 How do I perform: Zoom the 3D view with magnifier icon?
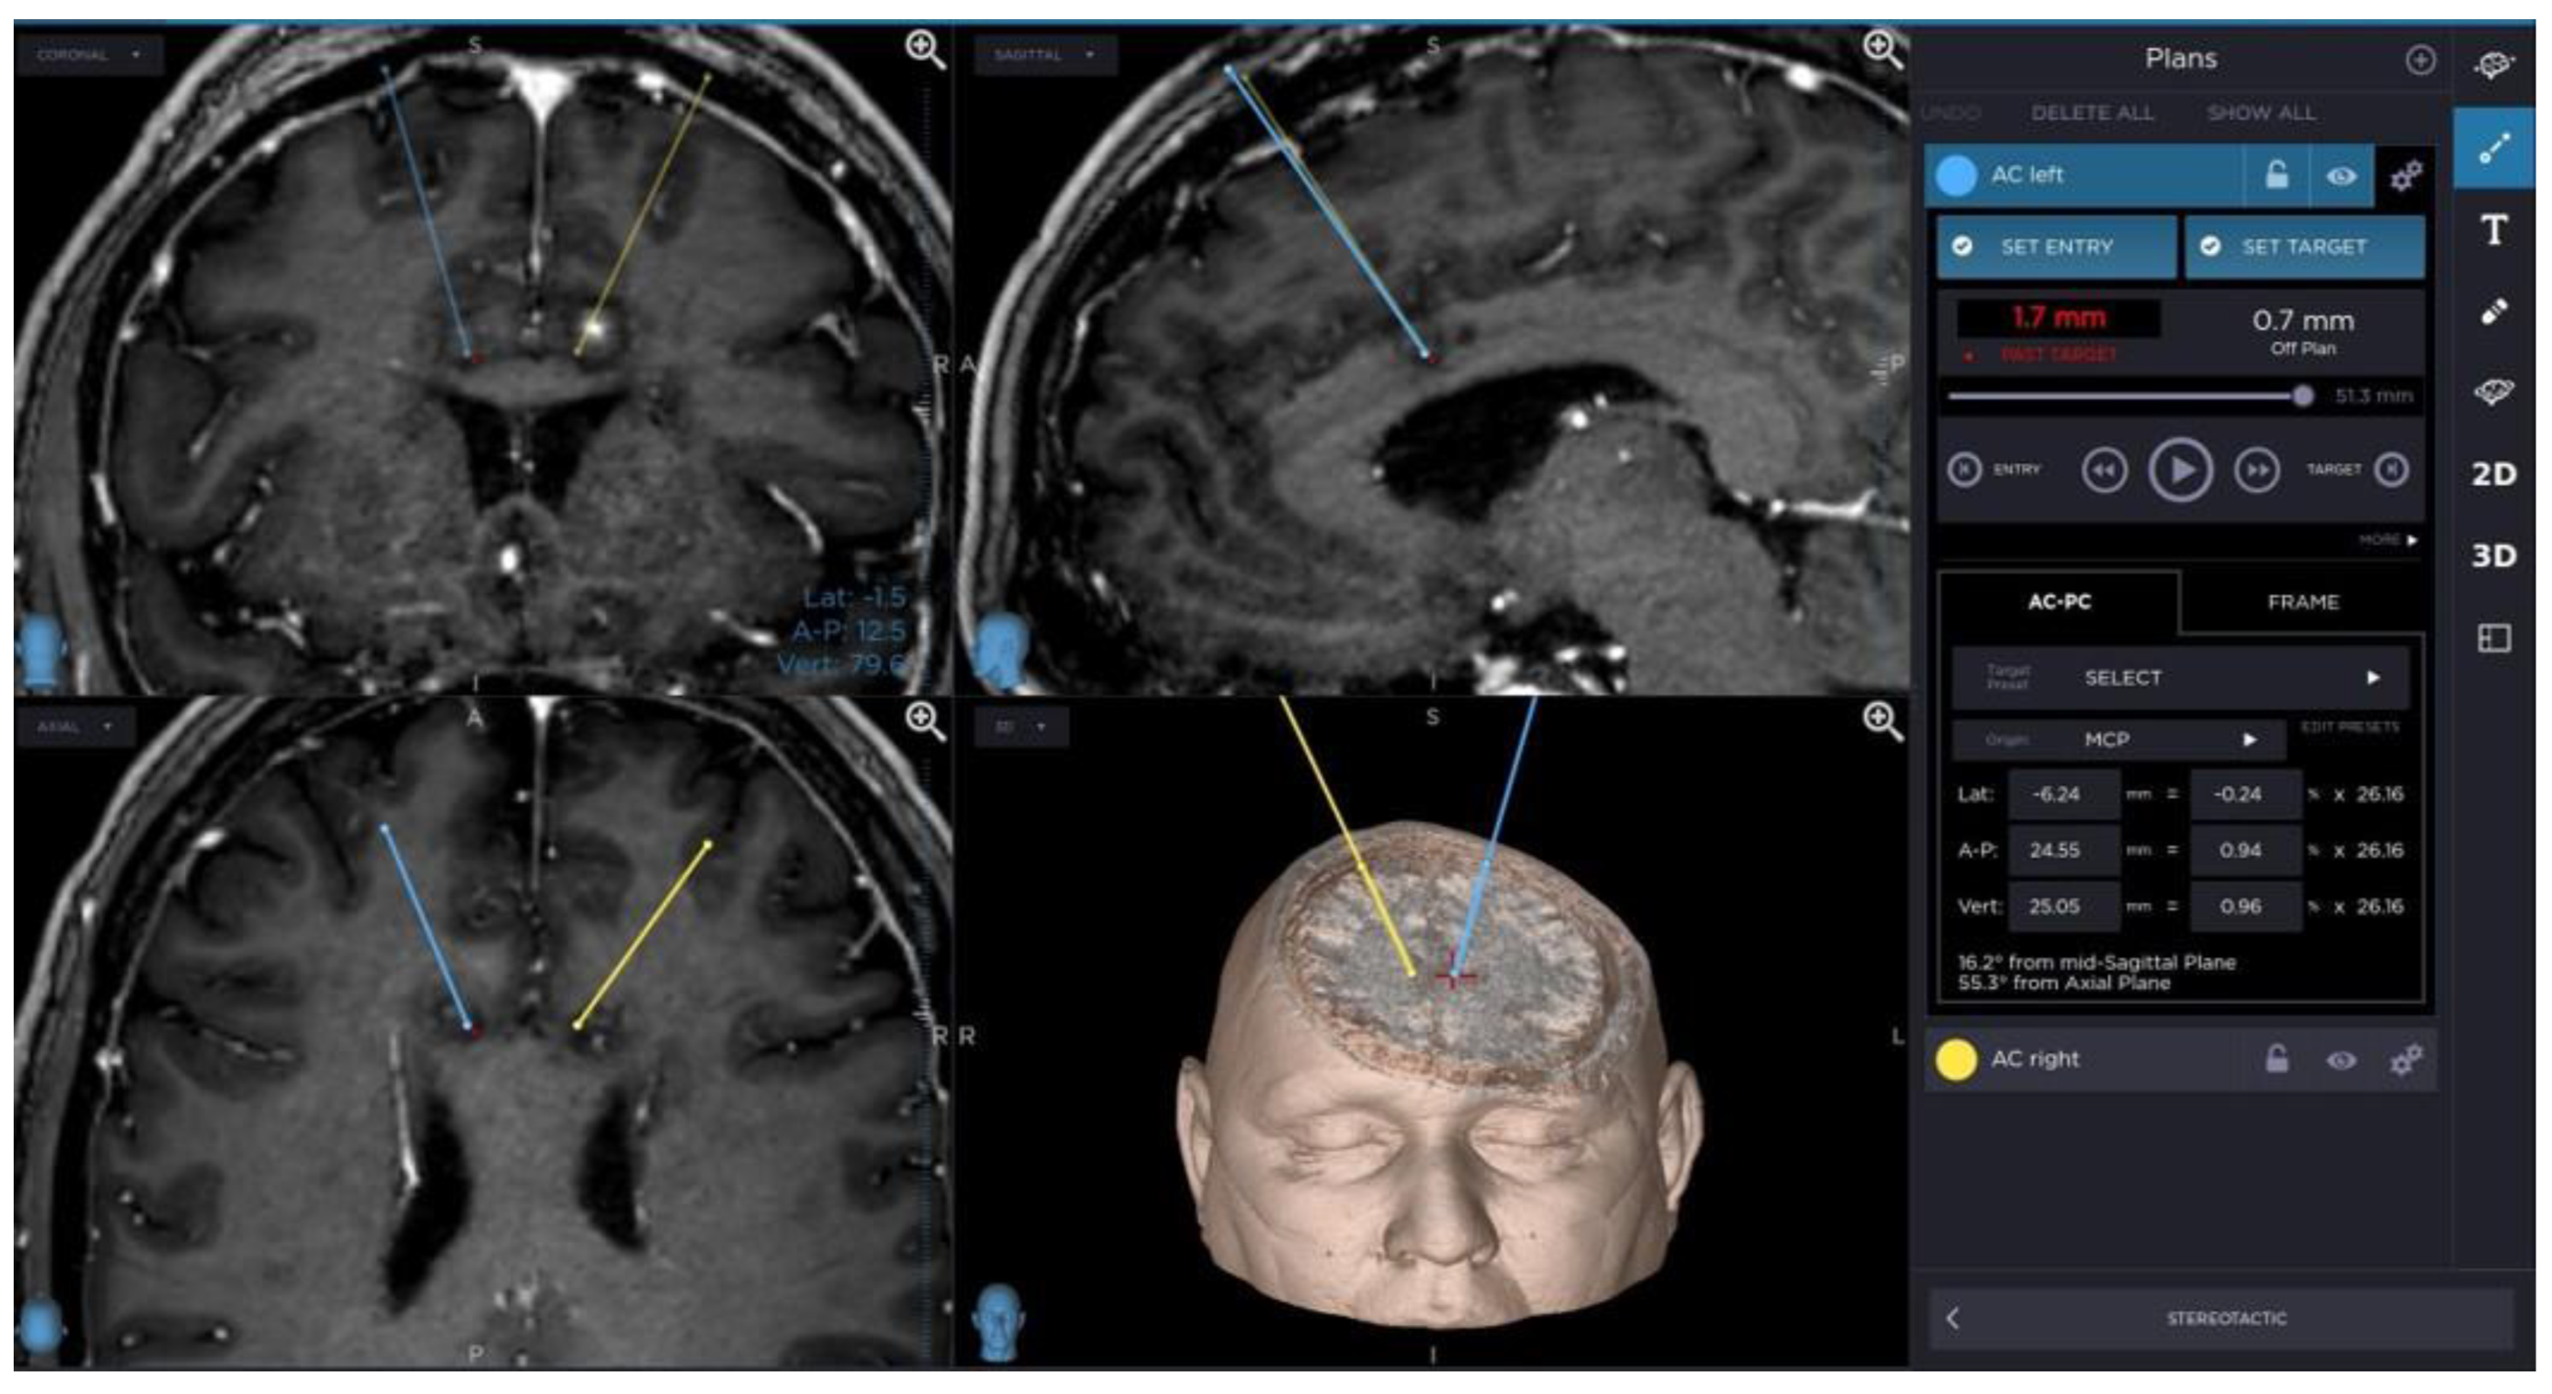coord(1882,721)
